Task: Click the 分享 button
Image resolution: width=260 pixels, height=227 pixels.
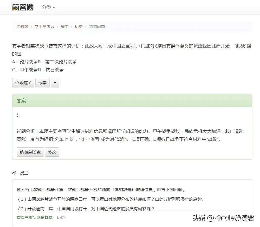Action: pyautogui.click(x=42, y=83)
